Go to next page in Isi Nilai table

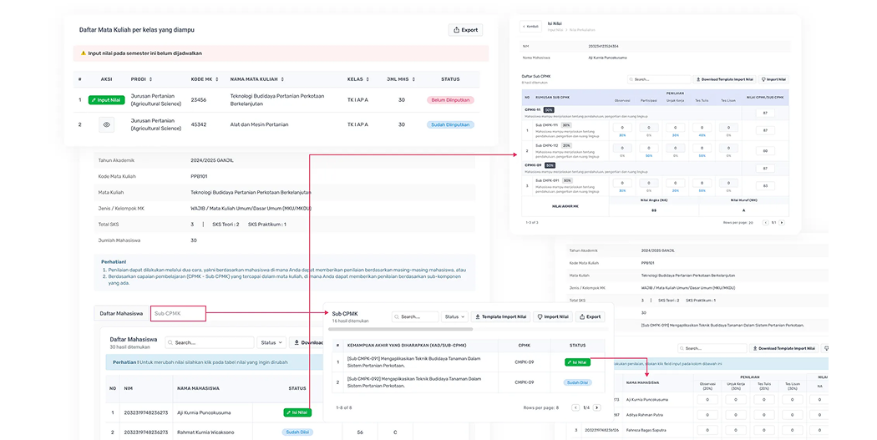(x=782, y=223)
